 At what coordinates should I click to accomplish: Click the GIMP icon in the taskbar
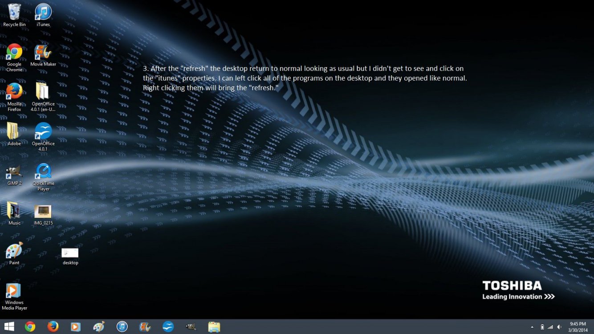click(191, 326)
